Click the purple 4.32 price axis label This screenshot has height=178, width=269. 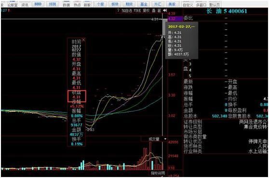coord(175,19)
